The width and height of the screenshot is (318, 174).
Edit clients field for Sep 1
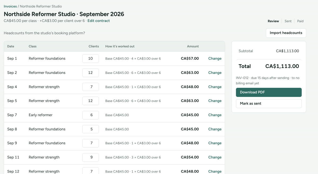pos(90,59)
